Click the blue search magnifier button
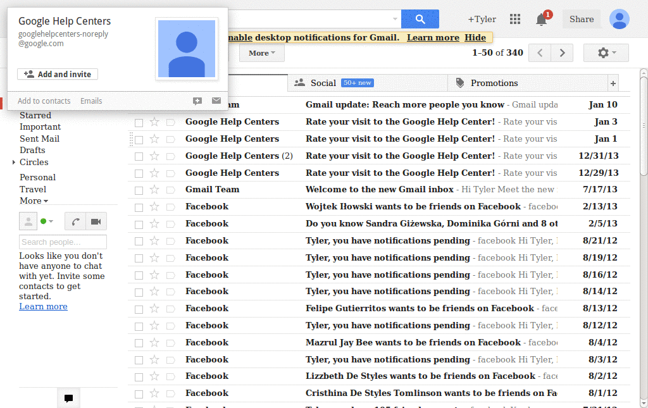The height and width of the screenshot is (408, 648). click(x=420, y=19)
